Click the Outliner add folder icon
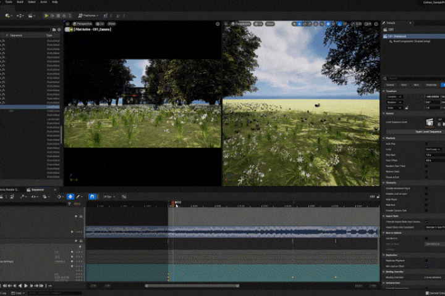This screenshot has height=296, width=445. (54, 30)
